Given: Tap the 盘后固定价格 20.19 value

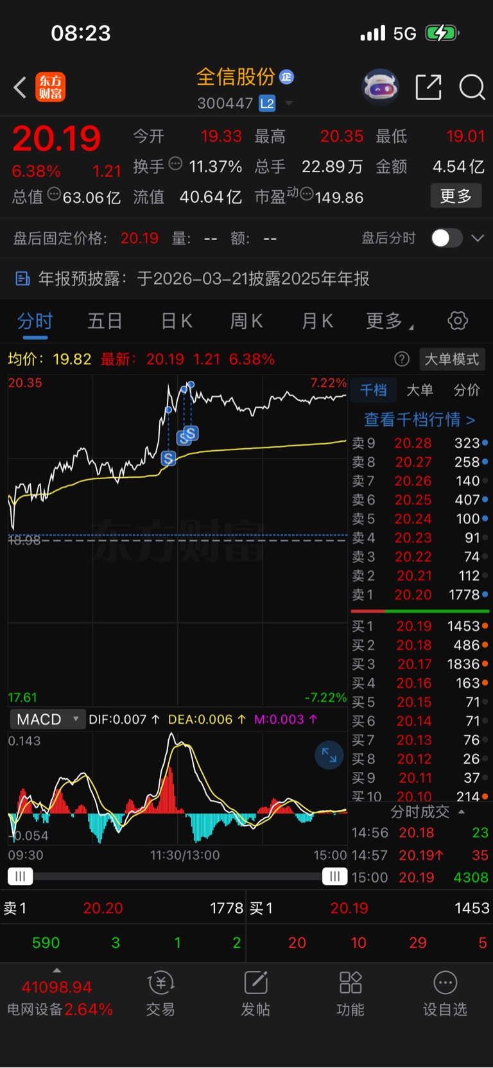Looking at the screenshot, I should 139,238.
